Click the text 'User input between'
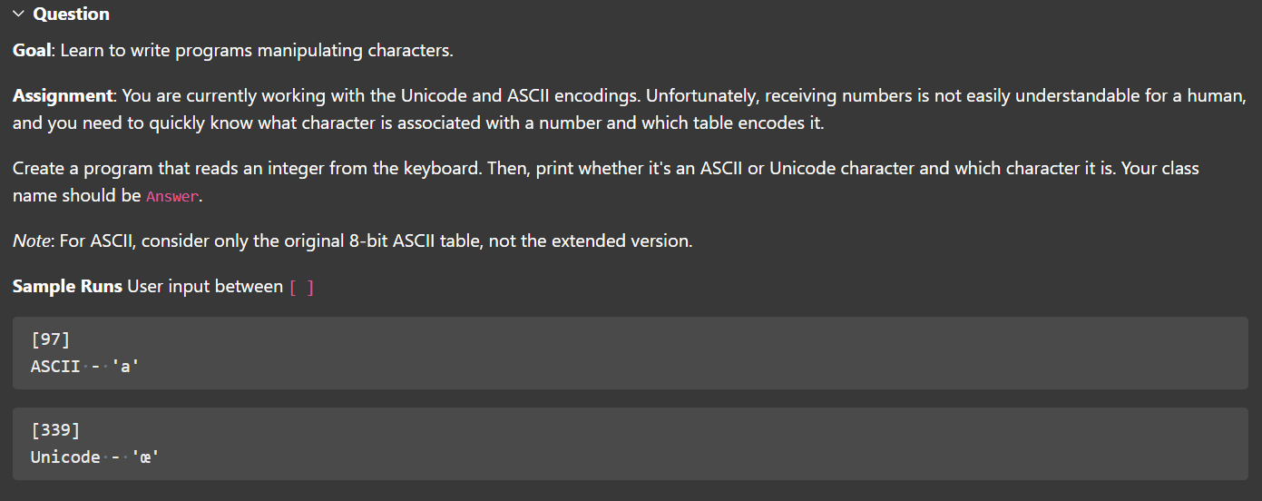The width and height of the screenshot is (1262, 501). tap(206, 287)
